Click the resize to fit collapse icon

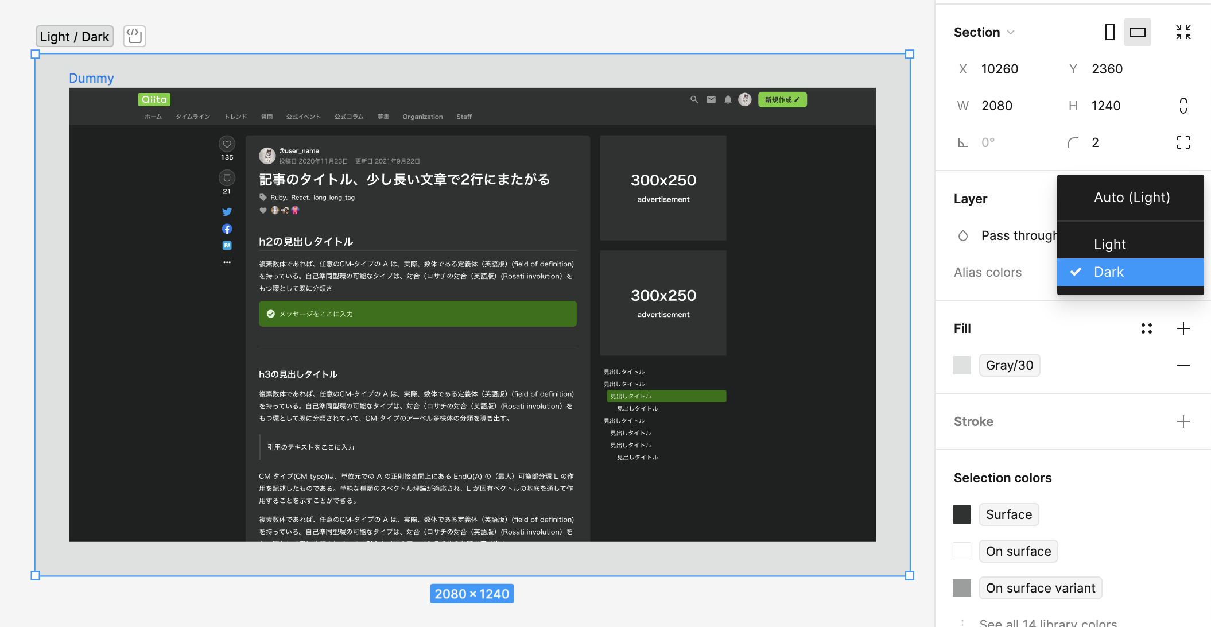(x=1183, y=32)
